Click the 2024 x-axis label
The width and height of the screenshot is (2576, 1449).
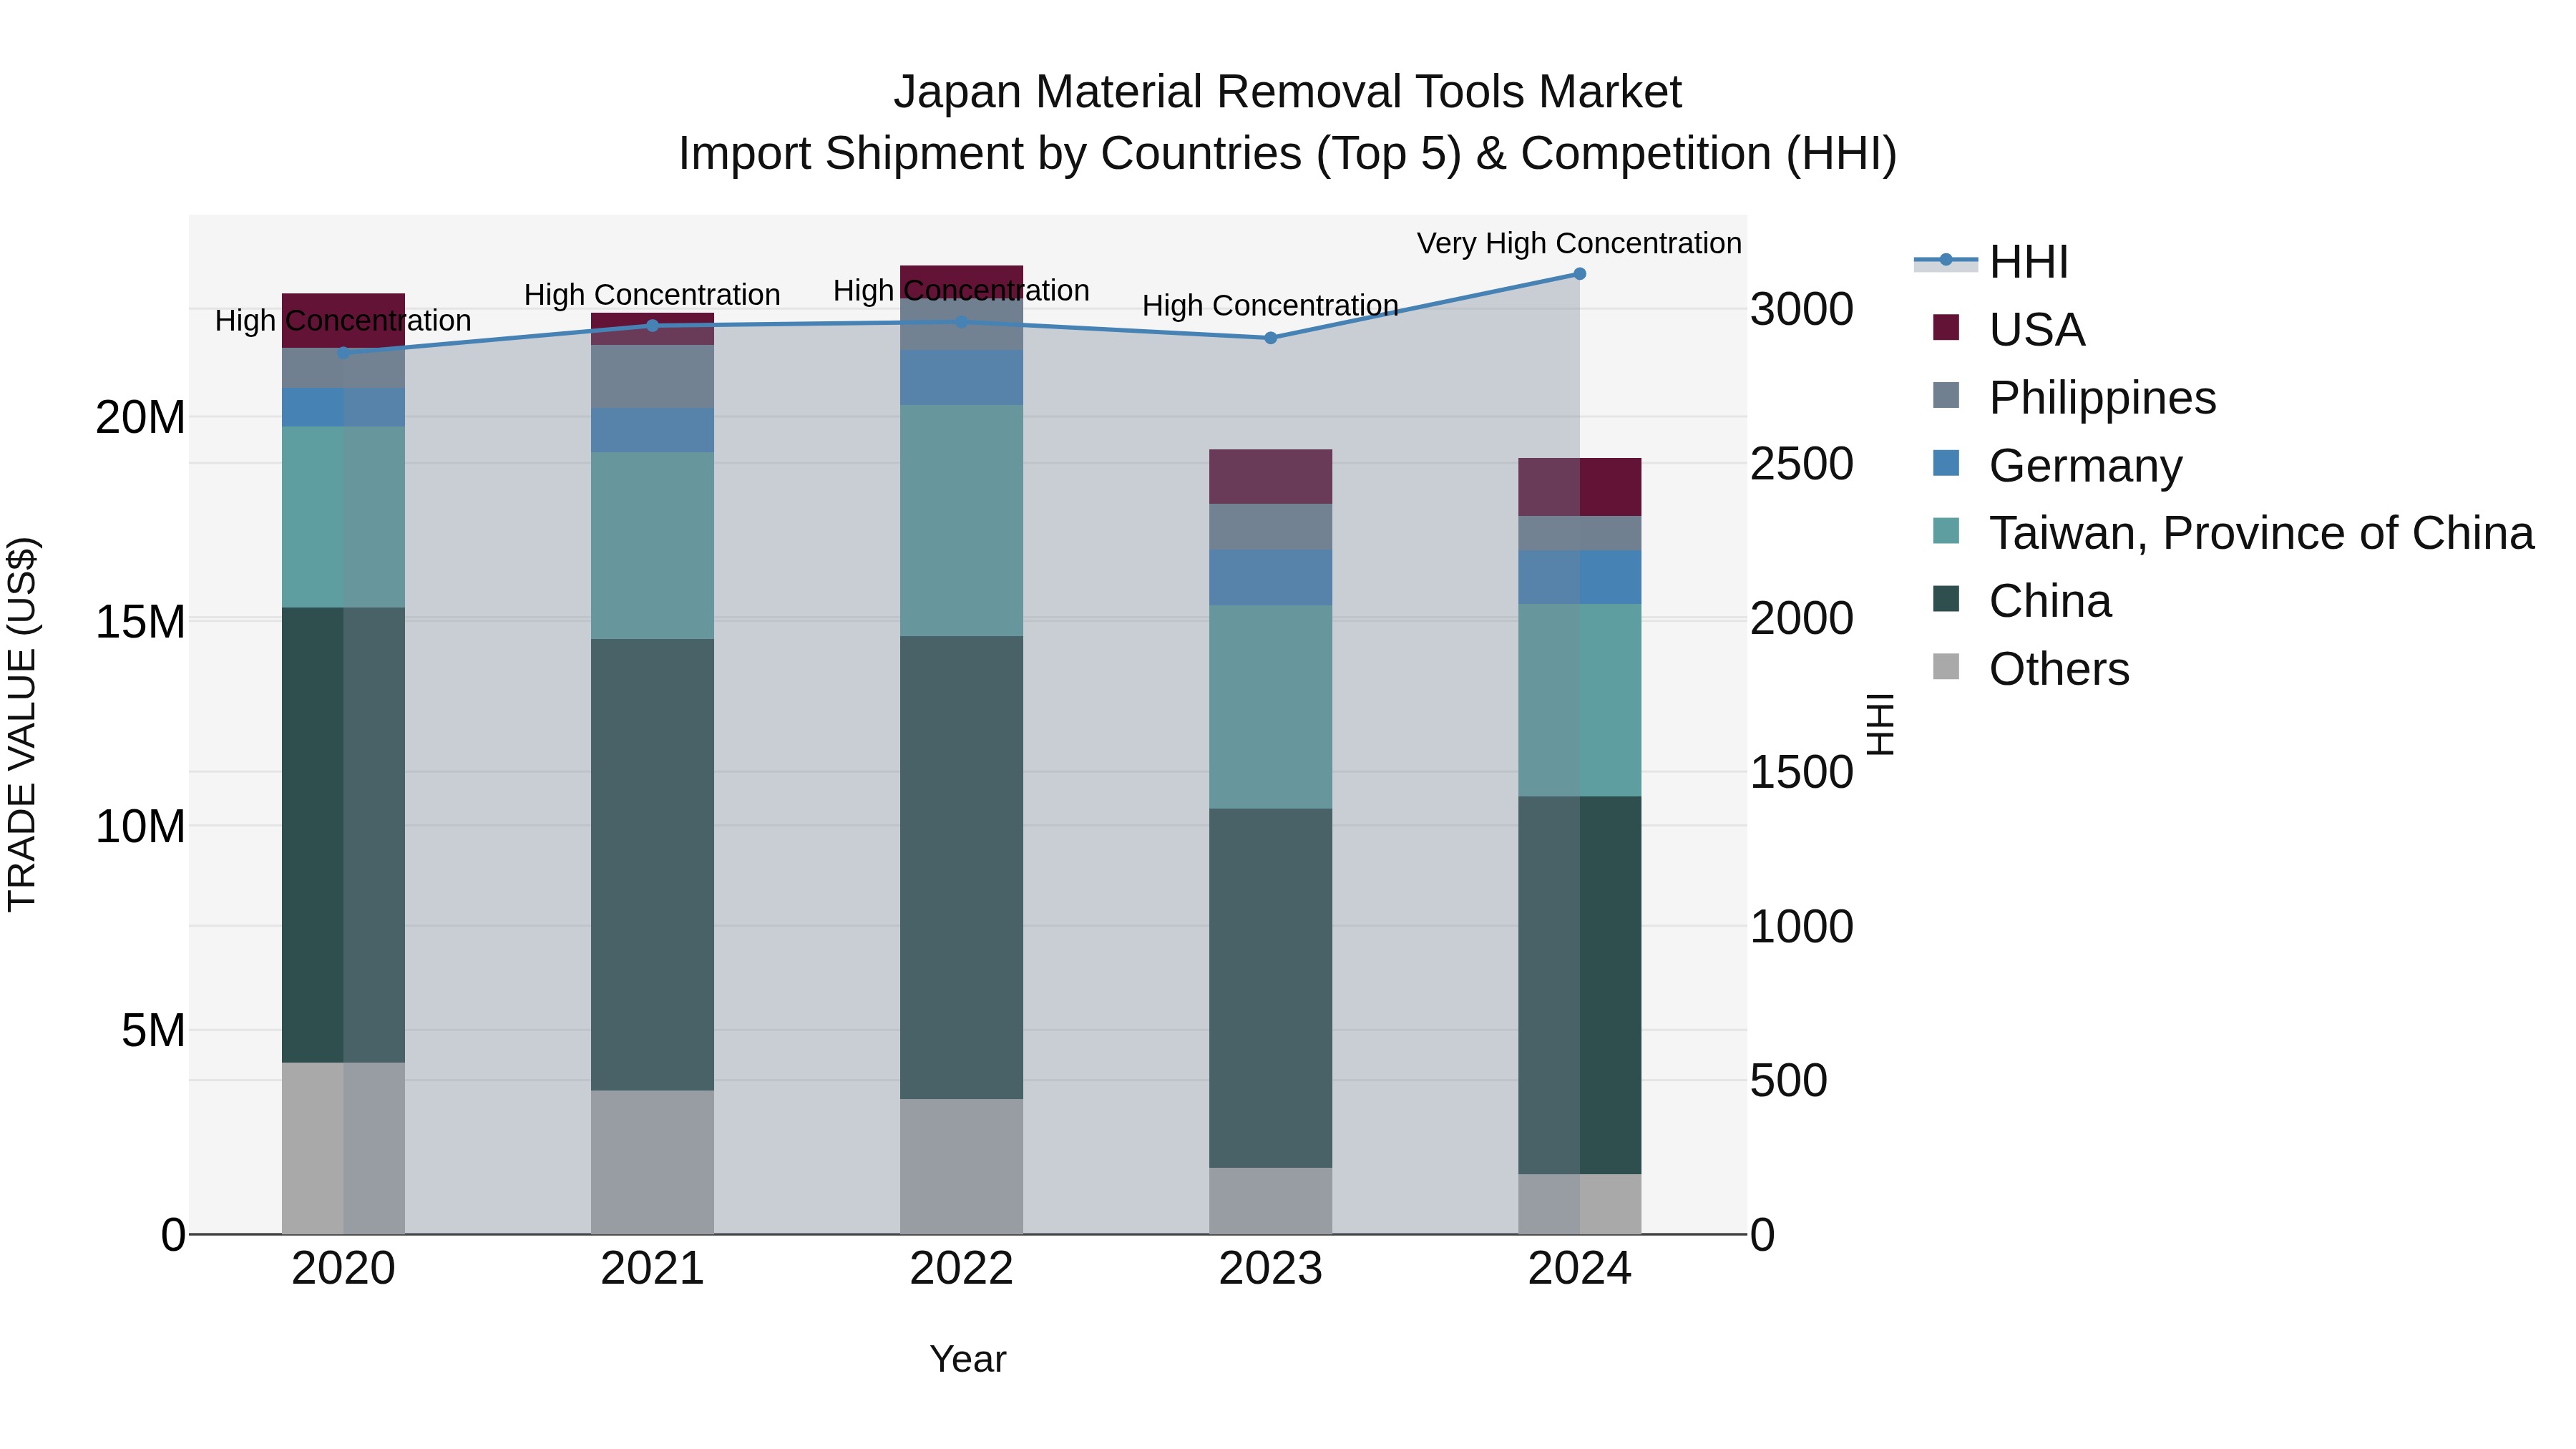pyautogui.click(x=1580, y=1269)
